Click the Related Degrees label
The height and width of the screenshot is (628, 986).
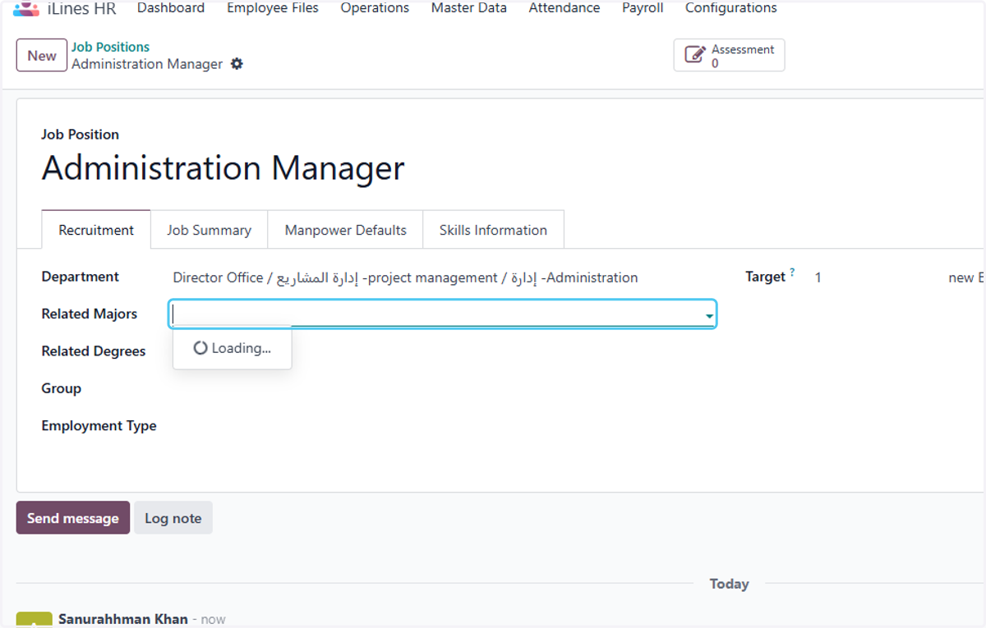click(x=94, y=351)
